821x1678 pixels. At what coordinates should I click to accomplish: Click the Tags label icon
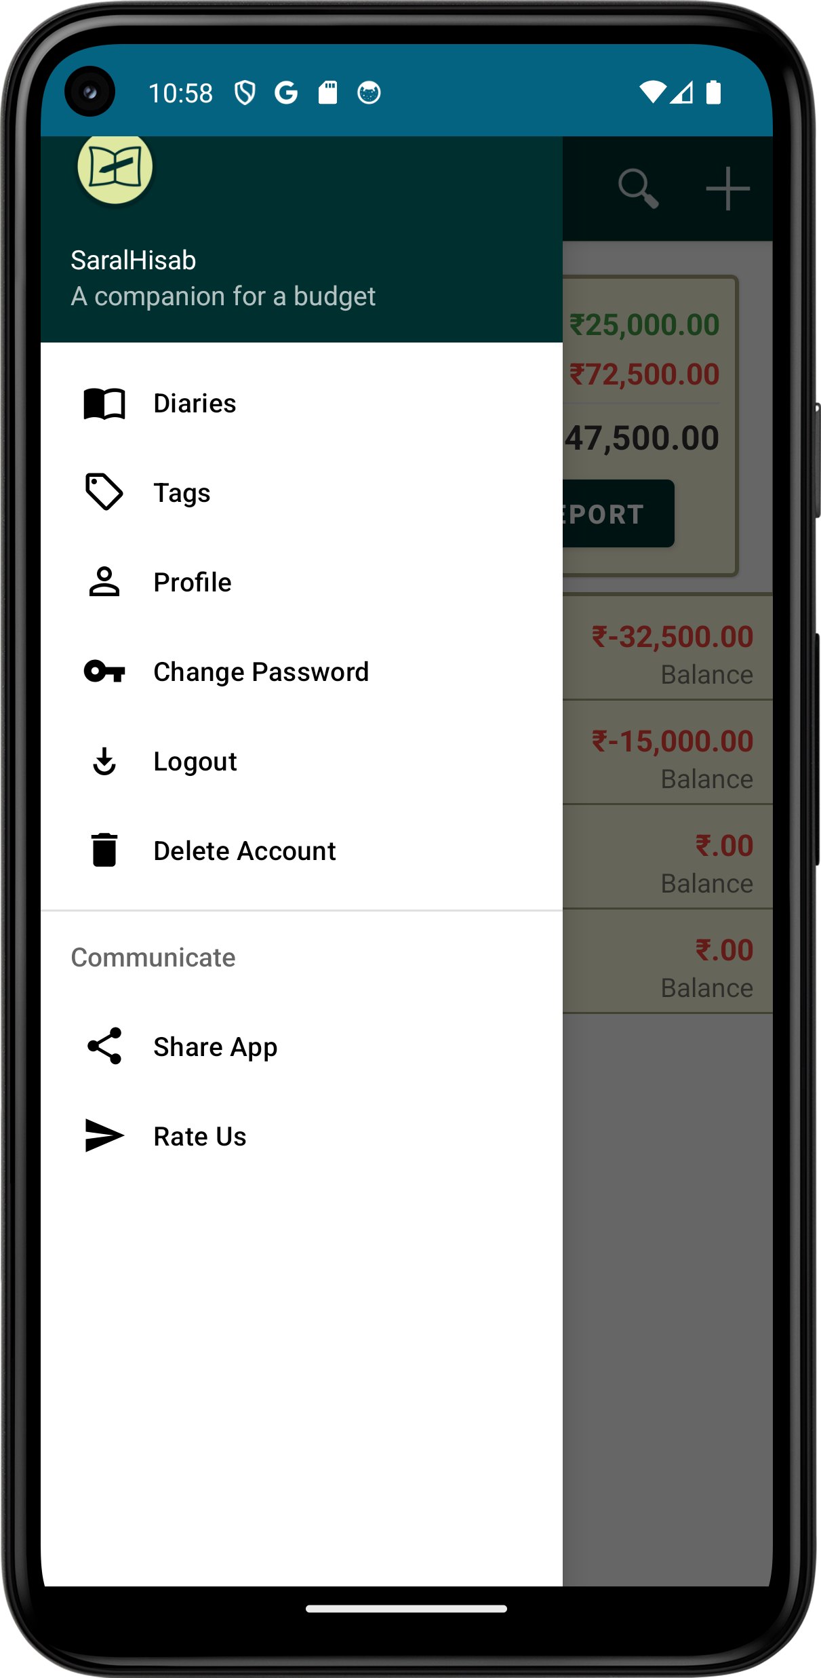[x=104, y=492]
